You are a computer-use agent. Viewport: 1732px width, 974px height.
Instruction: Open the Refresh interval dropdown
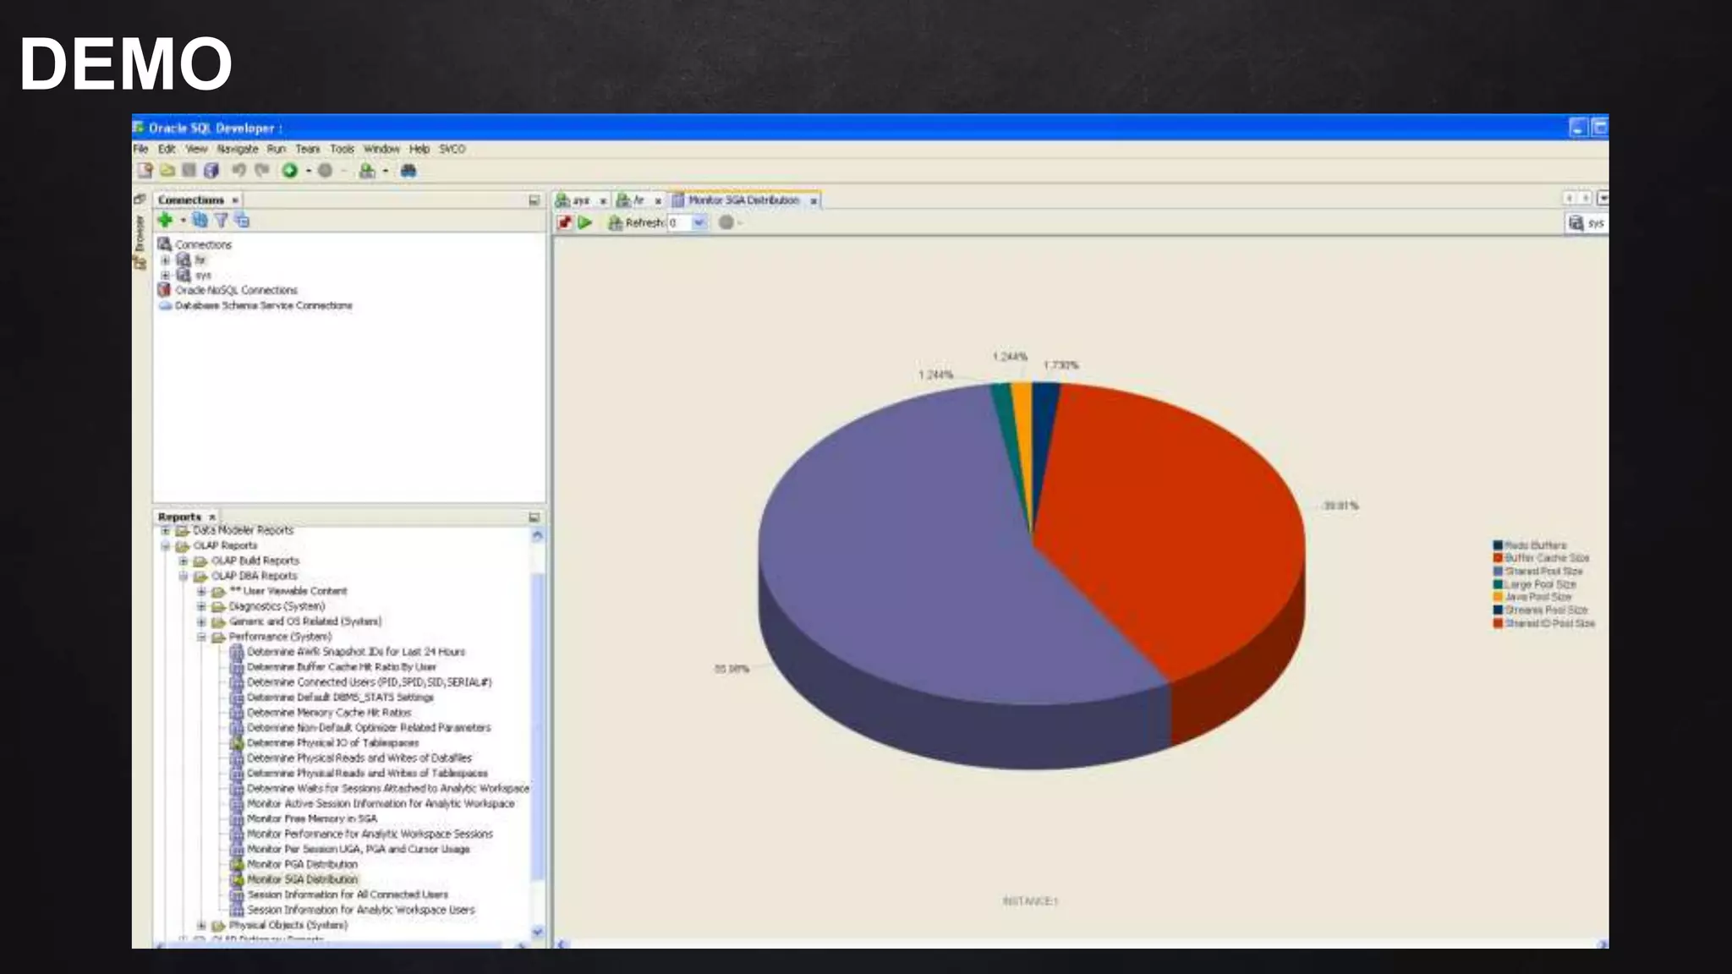click(x=699, y=223)
